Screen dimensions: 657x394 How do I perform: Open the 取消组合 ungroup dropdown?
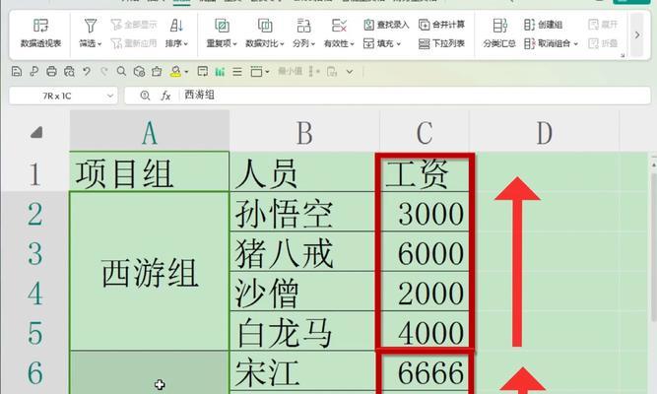click(x=576, y=43)
